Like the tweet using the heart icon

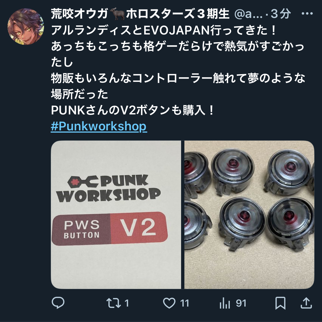(169, 303)
